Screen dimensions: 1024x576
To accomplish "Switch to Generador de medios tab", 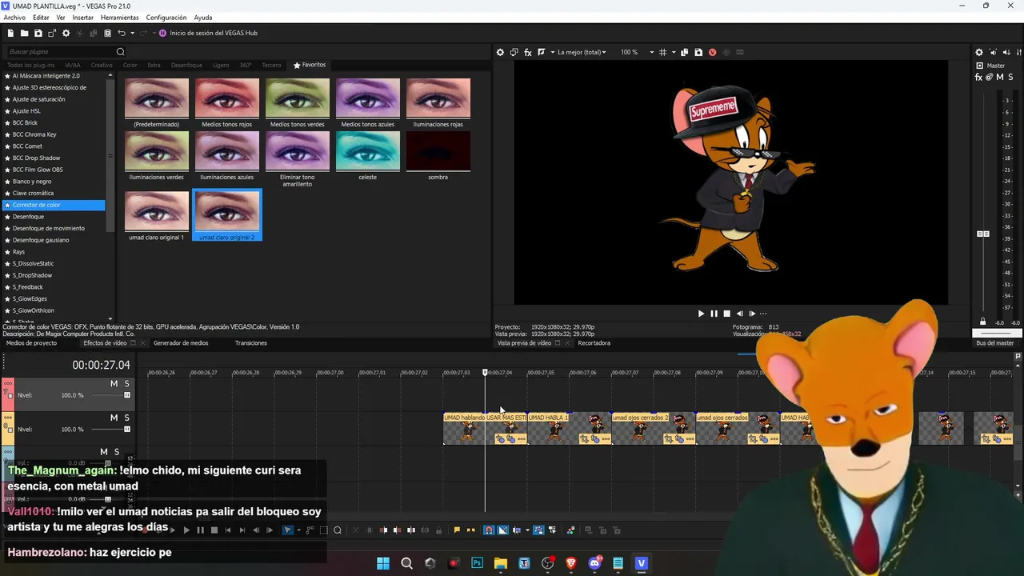I will pos(181,343).
